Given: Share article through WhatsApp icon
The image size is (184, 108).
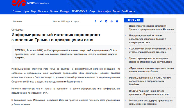Looking at the screenshot, I should [112, 21].
